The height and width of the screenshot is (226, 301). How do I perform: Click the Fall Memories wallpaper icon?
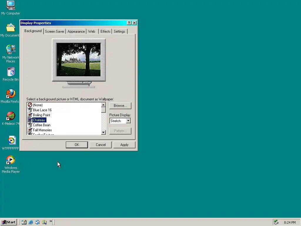pyautogui.click(x=30, y=130)
